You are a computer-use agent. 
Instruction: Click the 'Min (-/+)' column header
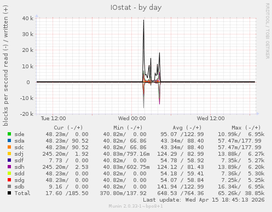tap(128, 128)
